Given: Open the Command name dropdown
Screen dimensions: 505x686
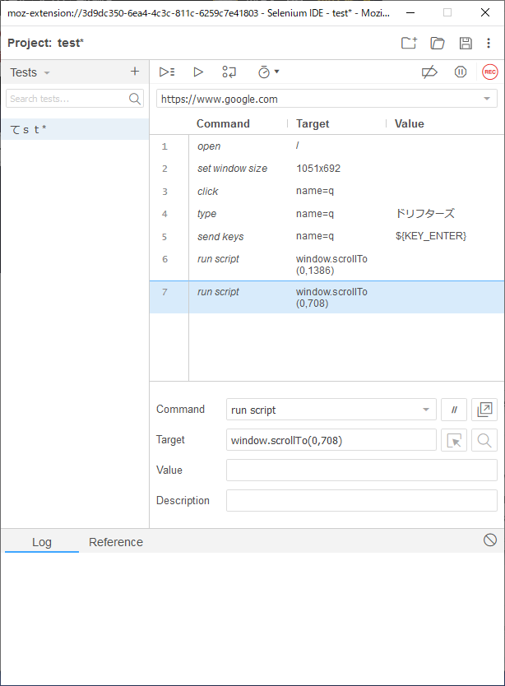Looking at the screenshot, I should pos(425,410).
